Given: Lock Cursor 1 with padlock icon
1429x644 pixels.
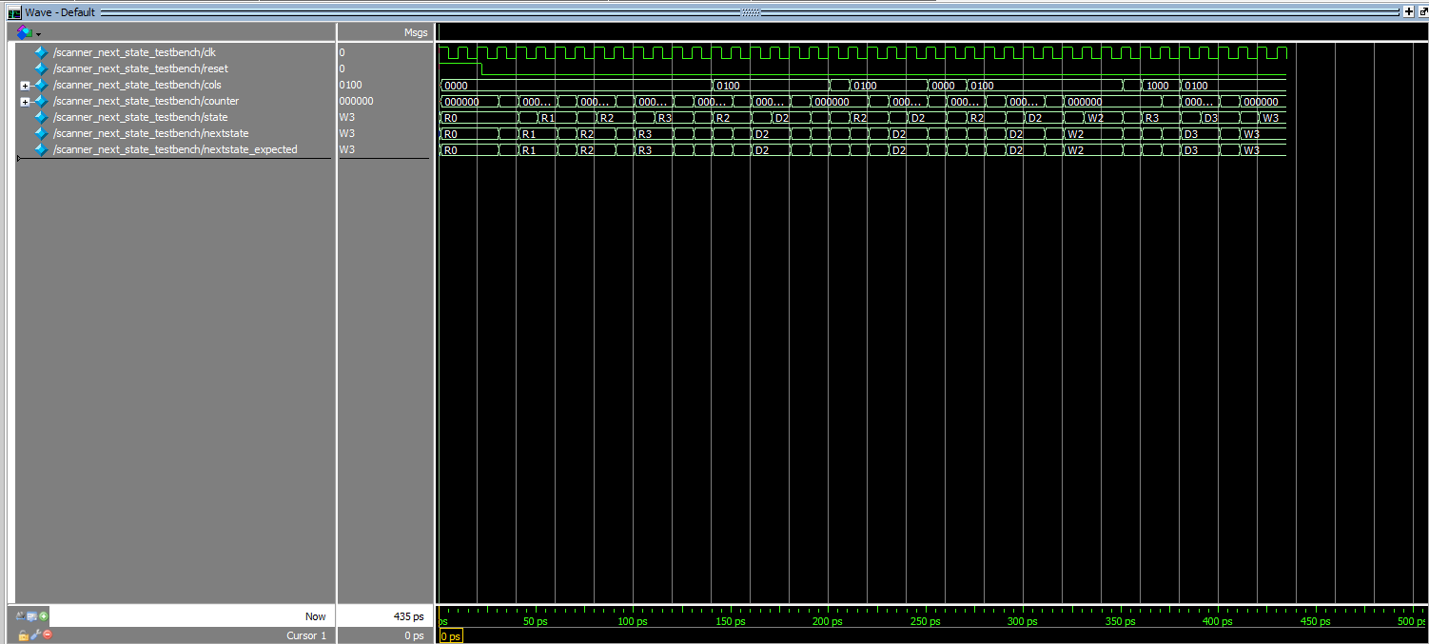Looking at the screenshot, I should (x=24, y=634).
